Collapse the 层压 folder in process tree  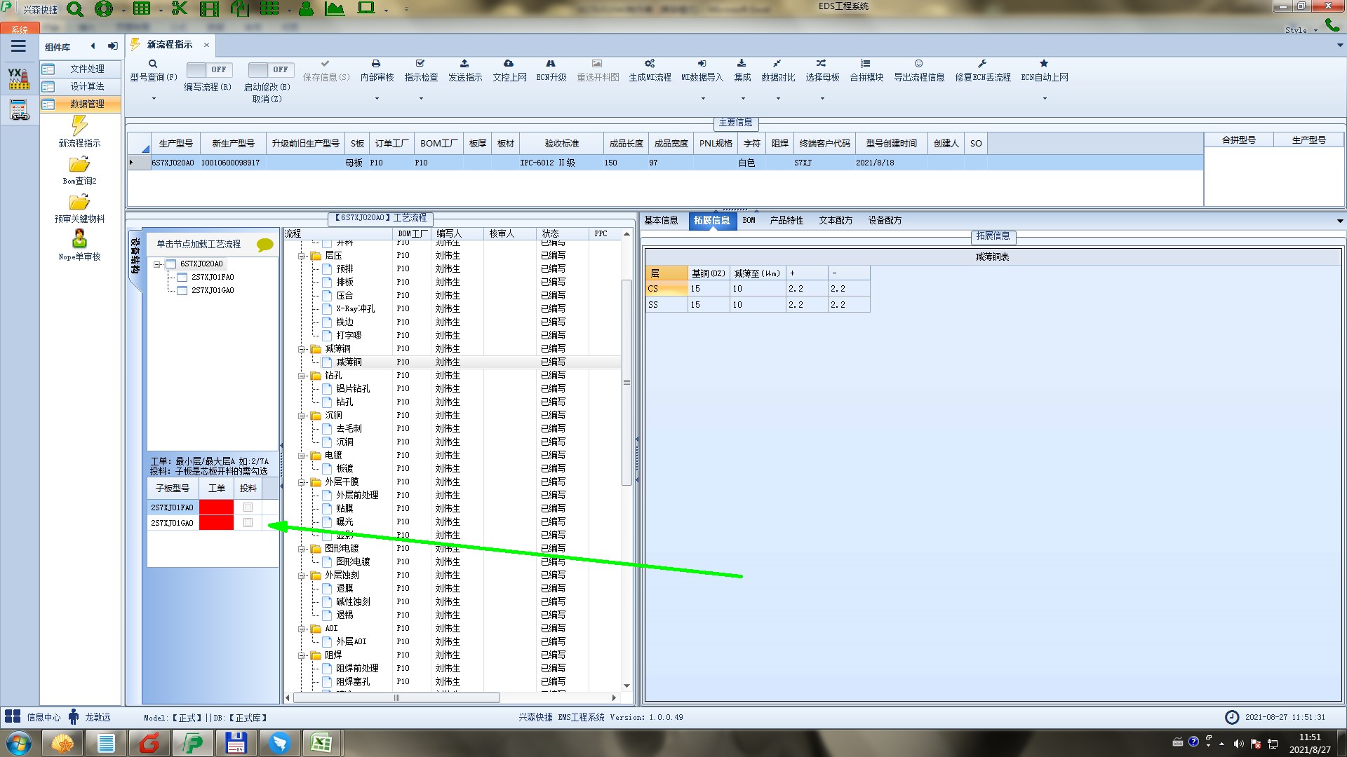coord(302,256)
